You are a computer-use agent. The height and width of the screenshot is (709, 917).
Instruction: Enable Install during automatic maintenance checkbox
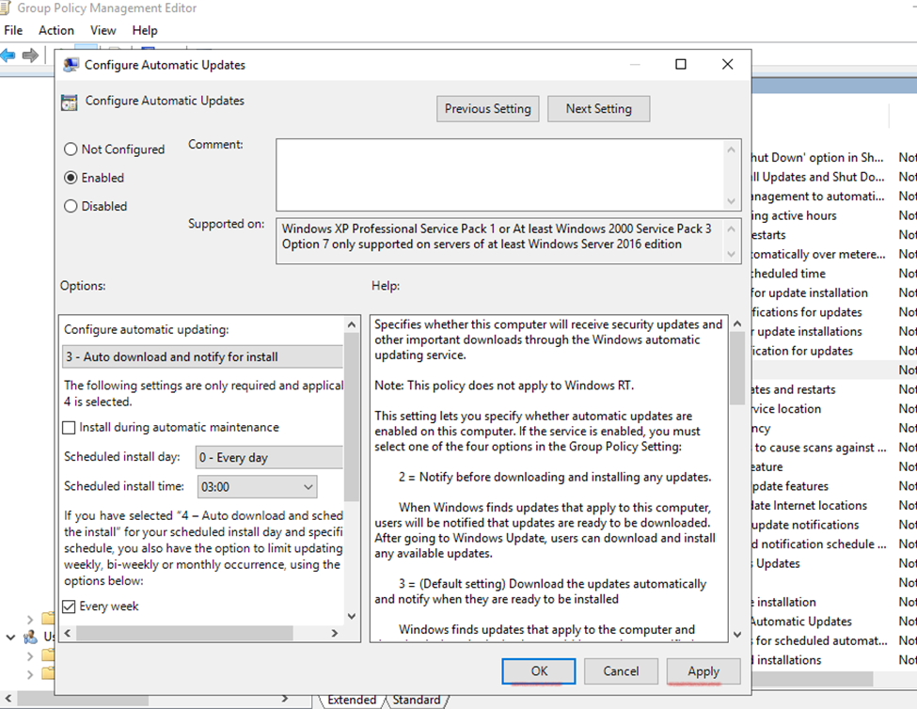click(69, 428)
